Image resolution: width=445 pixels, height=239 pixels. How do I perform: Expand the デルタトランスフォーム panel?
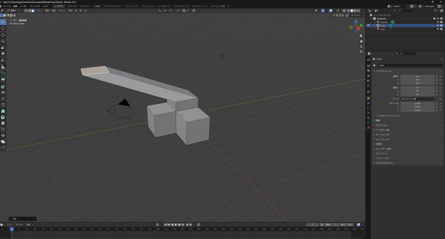coord(389,116)
